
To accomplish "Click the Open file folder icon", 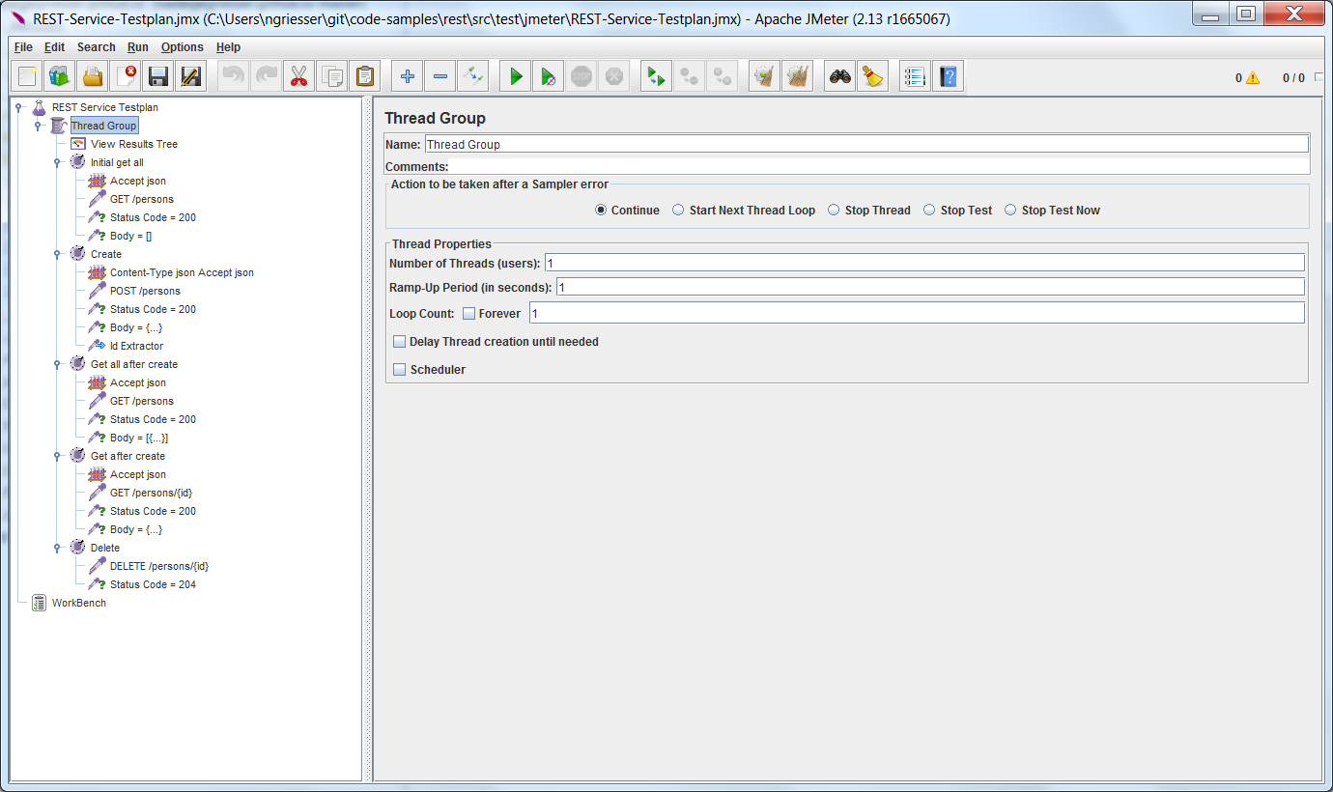I will 93,76.
